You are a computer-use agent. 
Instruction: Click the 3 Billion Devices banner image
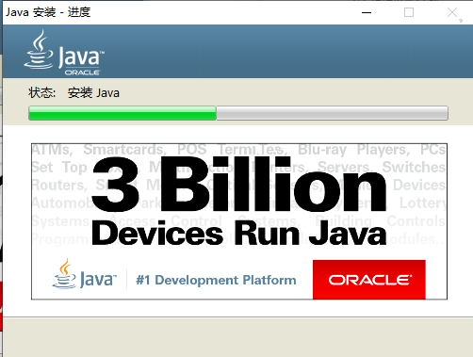(239, 221)
